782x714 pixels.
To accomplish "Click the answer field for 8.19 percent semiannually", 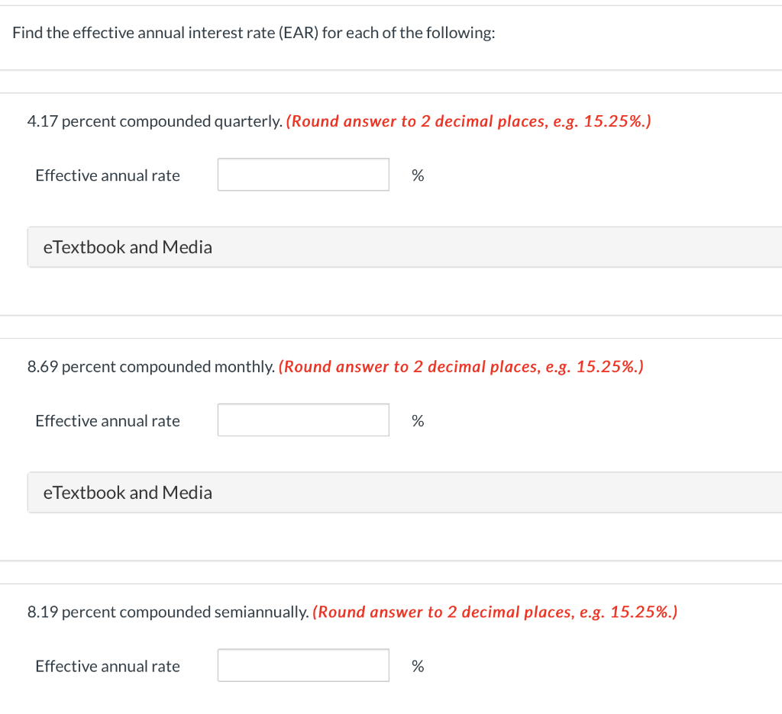I will [x=303, y=664].
